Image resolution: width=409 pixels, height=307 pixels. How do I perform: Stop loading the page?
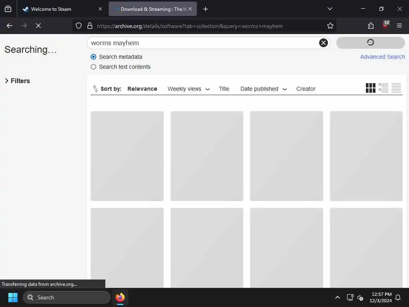(38, 26)
